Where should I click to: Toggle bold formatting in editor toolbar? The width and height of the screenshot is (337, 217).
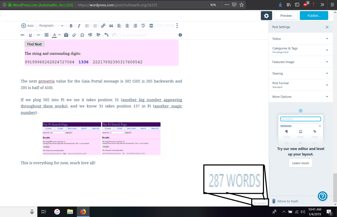pyautogui.click(x=71, y=26)
